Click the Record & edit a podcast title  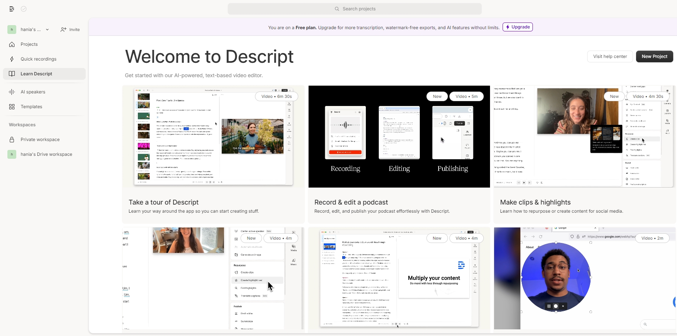pyautogui.click(x=351, y=202)
